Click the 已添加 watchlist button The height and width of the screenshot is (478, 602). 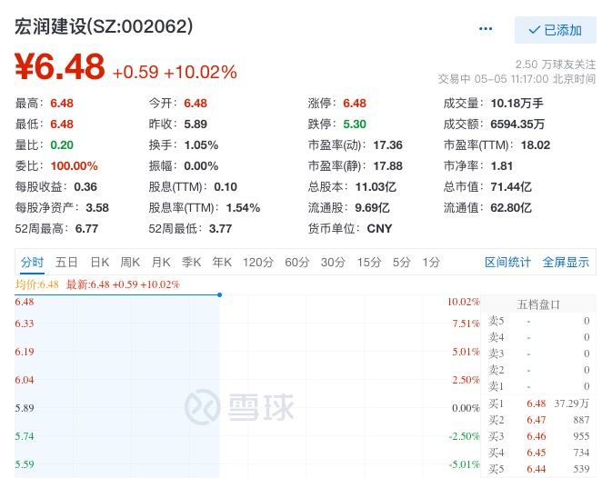[555, 30]
